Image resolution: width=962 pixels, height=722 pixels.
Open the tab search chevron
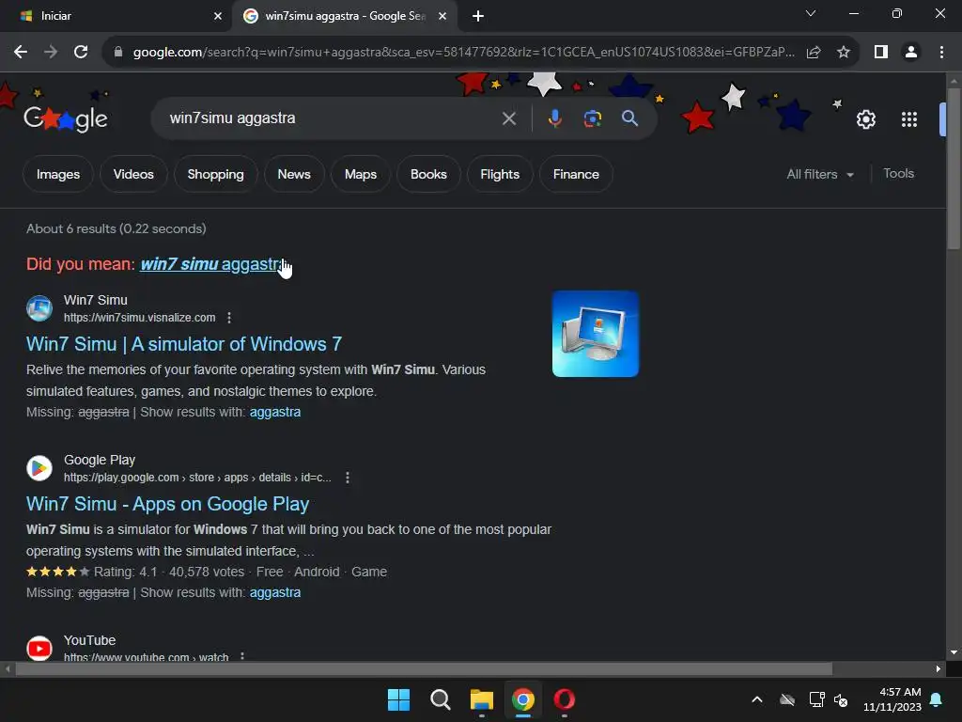pyautogui.click(x=811, y=13)
